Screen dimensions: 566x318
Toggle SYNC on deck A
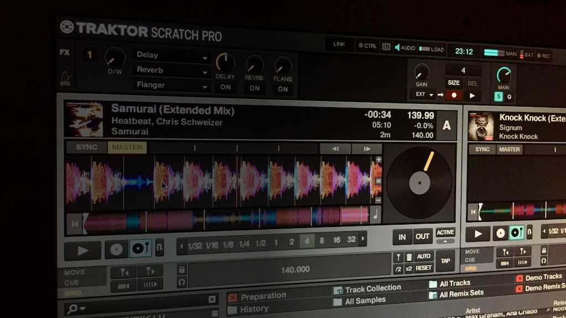[87, 147]
